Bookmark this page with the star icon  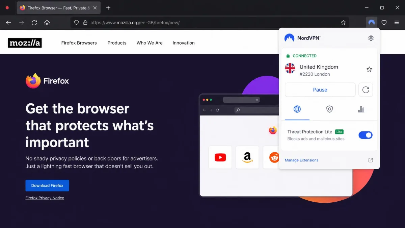coord(343,23)
